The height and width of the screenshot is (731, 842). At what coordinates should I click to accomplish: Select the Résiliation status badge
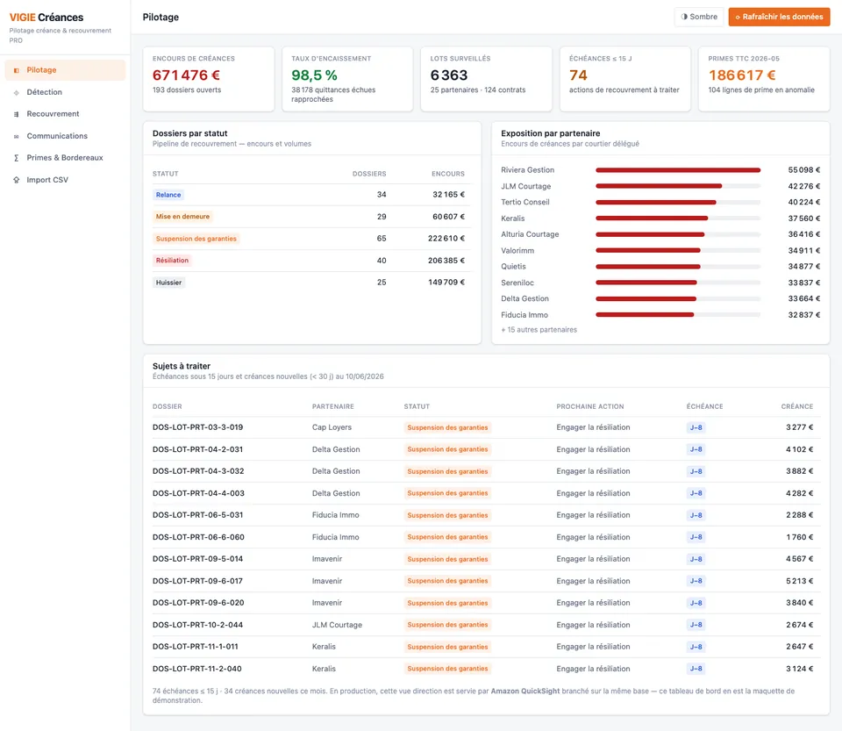point(172,261)
